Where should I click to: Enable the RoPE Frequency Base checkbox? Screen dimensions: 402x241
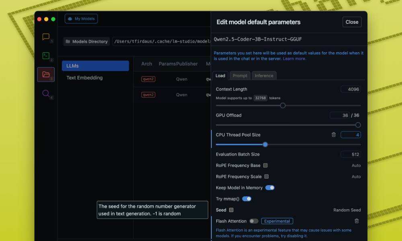[265, 165]
